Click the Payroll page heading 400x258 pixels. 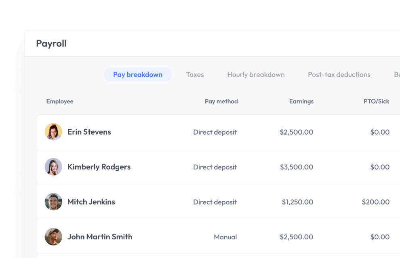[x=51, y=43]
